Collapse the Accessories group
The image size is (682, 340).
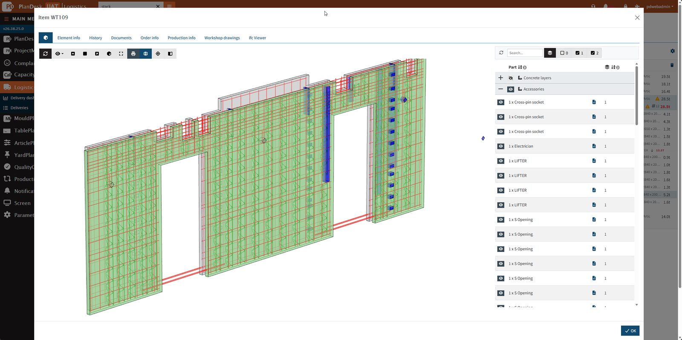tap(501, 89)
